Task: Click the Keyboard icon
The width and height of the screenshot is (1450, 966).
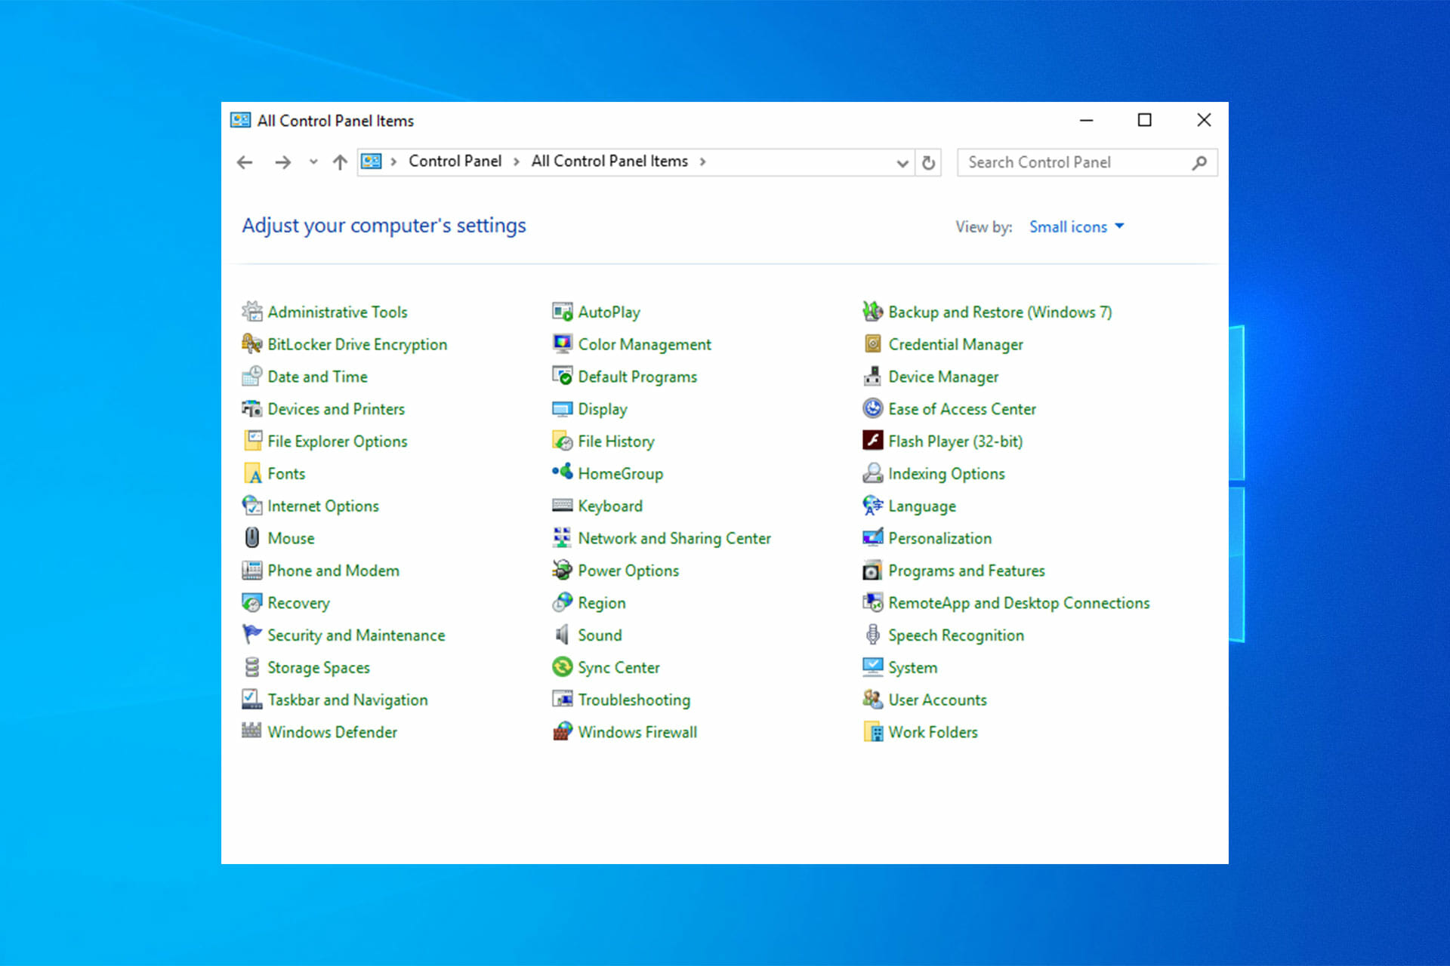Action: [x=562, y=506]
